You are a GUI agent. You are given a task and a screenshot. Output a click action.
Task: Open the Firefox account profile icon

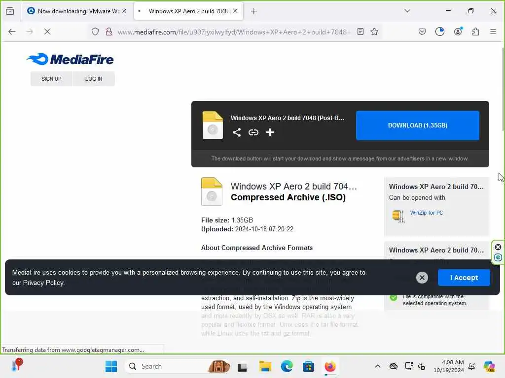458,31
